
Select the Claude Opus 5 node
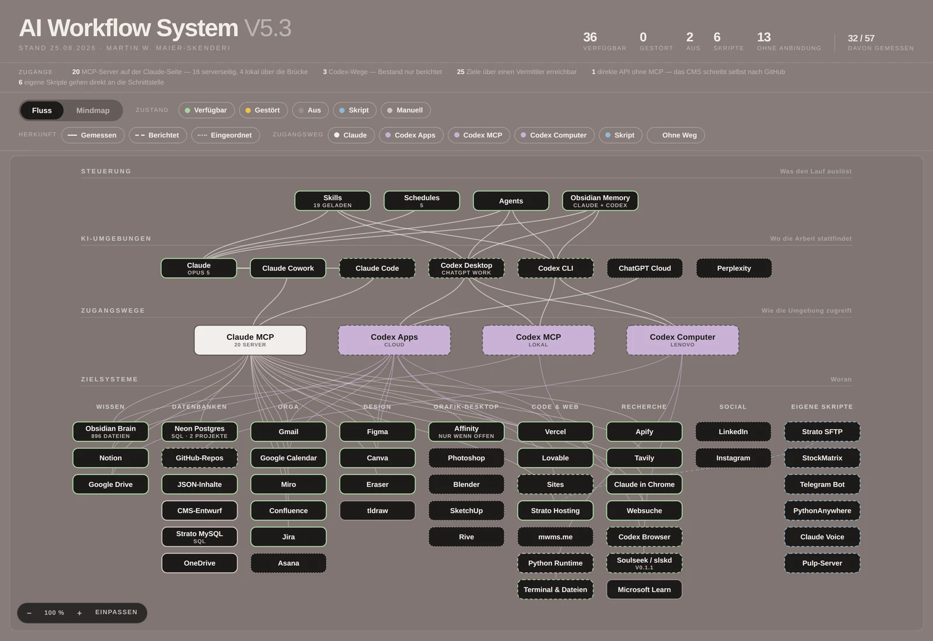[199, 268]
